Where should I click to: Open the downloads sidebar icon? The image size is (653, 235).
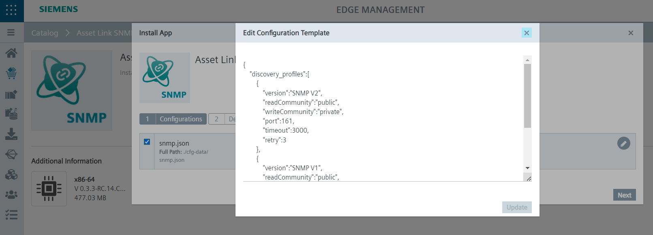click(x=11, y=134)
